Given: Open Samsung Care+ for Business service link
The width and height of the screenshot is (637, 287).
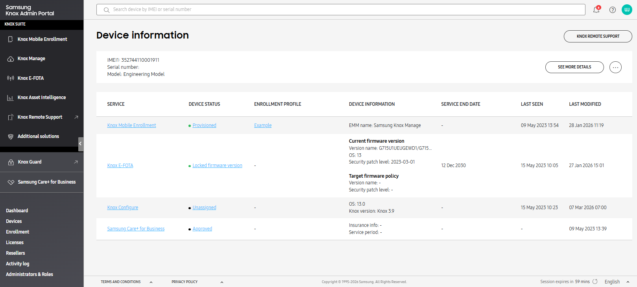Looking at the screenshot, I should [x=136, y=229].
